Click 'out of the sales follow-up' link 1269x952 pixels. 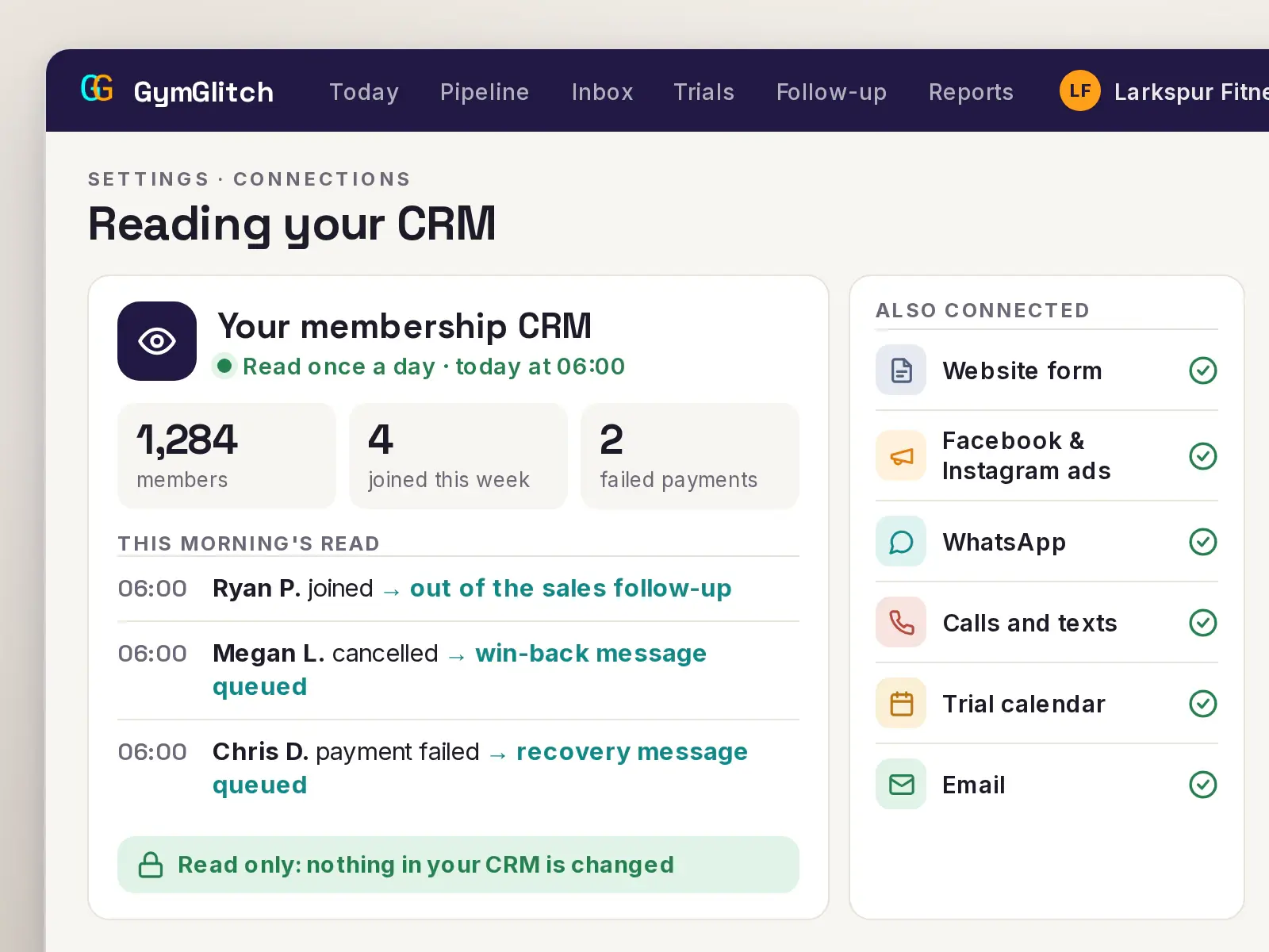pyautogui.click(x=570, y=589)
